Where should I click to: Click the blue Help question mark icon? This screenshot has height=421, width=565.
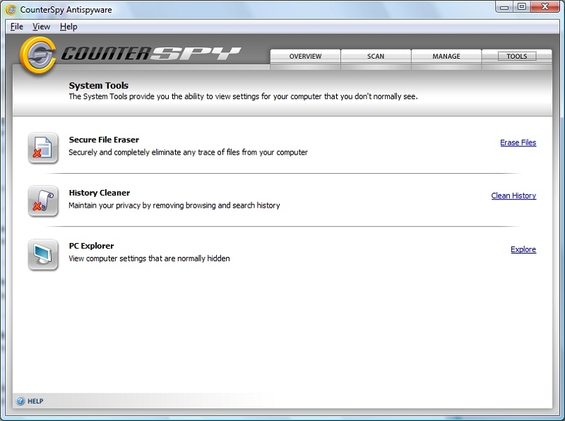click(20, 401)
